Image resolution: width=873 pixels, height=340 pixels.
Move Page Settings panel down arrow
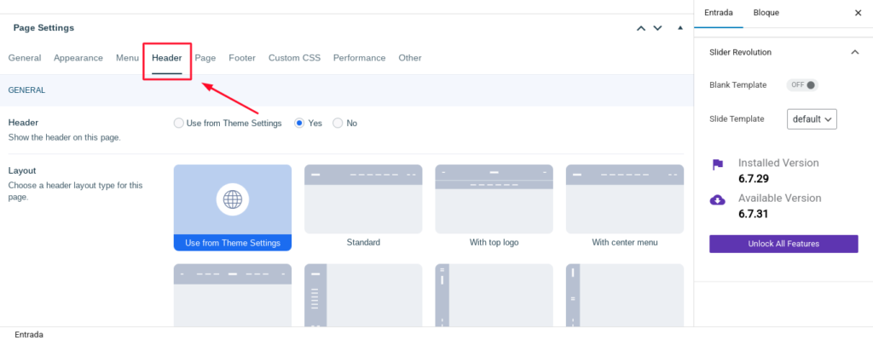point(657,28)
